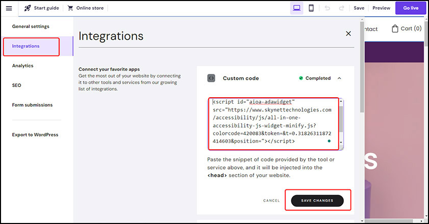Click the Integrations panel vertical scrollbar

[x=362, y=67]
